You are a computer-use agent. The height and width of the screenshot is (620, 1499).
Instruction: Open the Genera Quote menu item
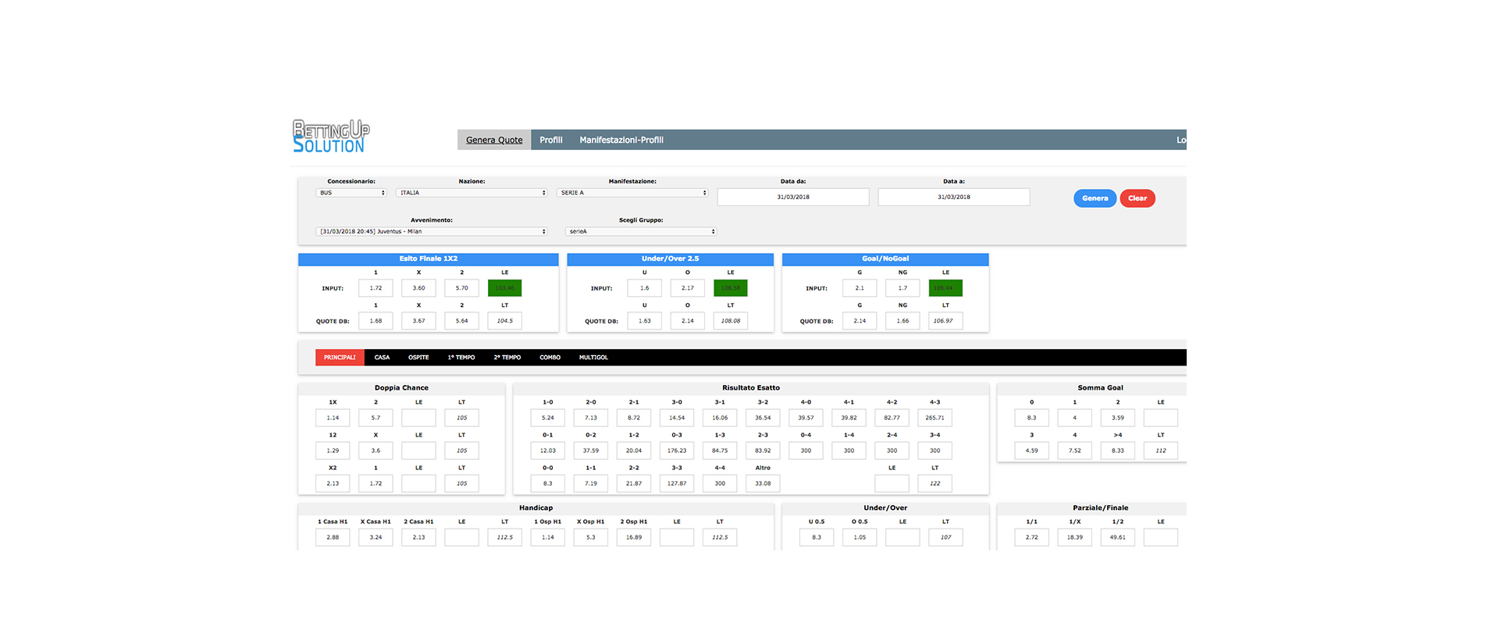[494, 140]
